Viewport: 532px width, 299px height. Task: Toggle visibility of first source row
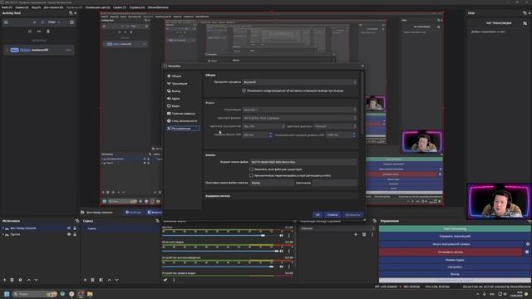[69, 228]
